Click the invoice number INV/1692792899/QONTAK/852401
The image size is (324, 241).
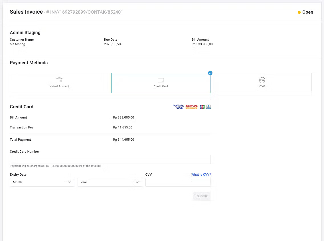coord(86,12)
